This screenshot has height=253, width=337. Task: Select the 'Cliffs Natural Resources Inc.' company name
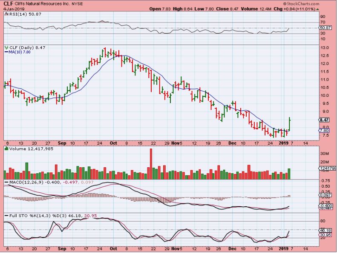pyautogui.click(x=42, y=4)
